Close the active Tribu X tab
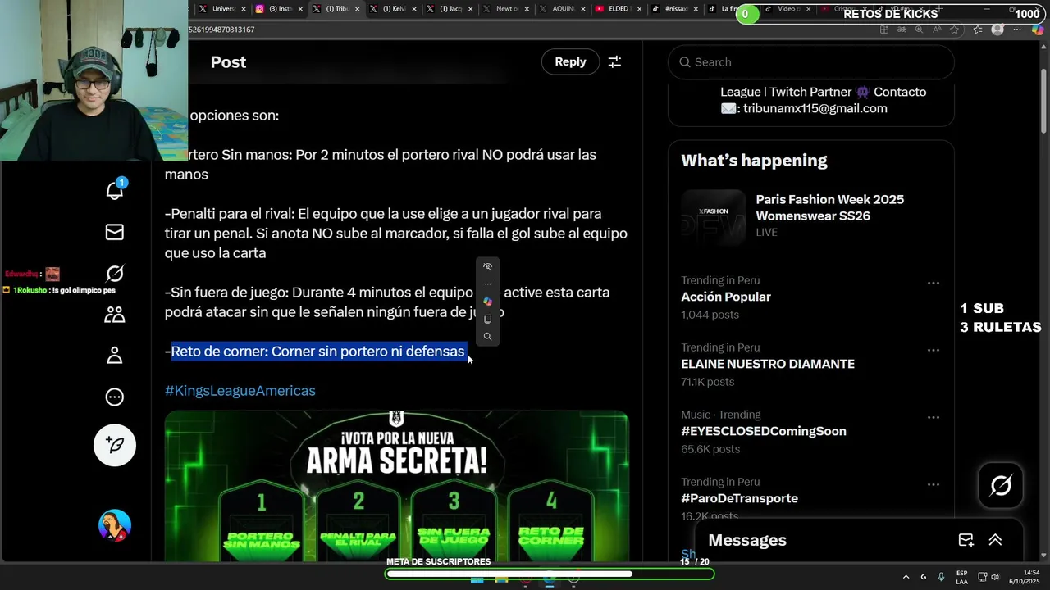Screen dimensions: 1050x590 tap(356, 9)
